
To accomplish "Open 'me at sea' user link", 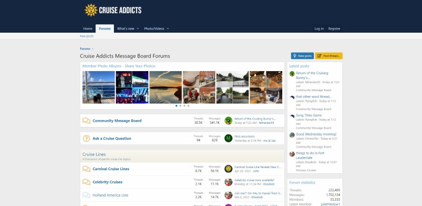I will (270, 141).
